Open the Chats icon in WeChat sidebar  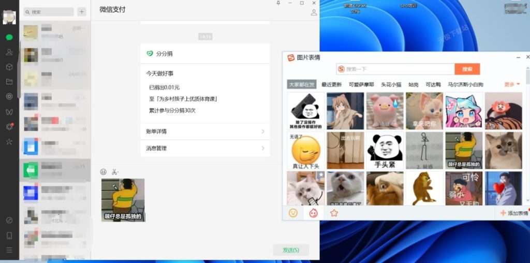9,37
